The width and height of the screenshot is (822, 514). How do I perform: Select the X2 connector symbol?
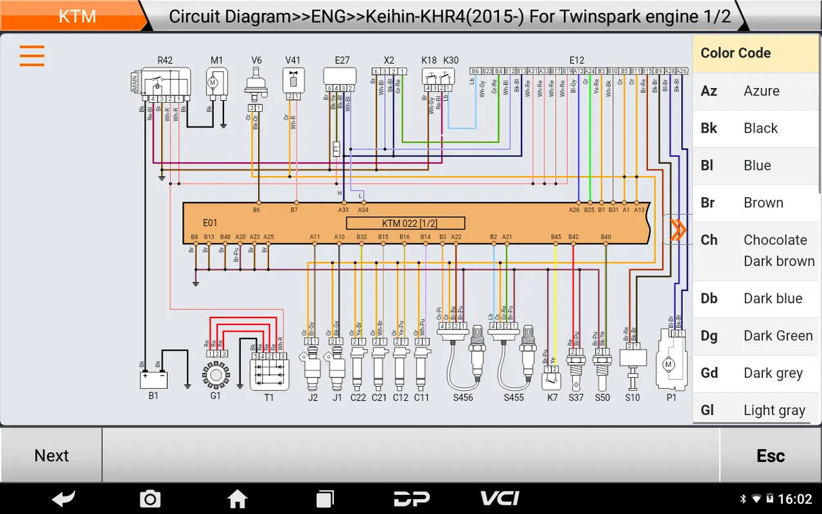click(x=389, y=71)
